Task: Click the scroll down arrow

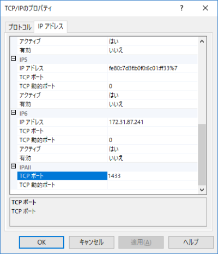Action: (x=202, y=190)
